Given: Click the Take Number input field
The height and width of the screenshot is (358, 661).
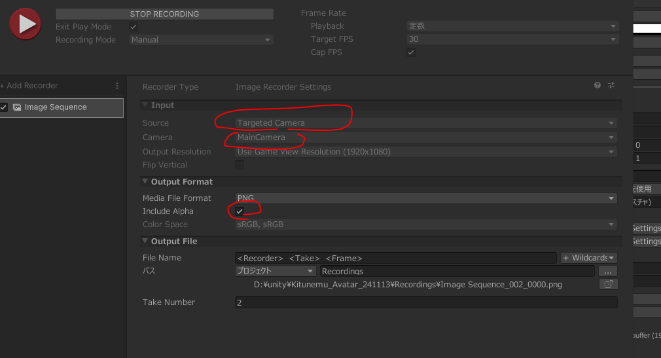Looking at the screenshot, I should [x=425, y=302].
